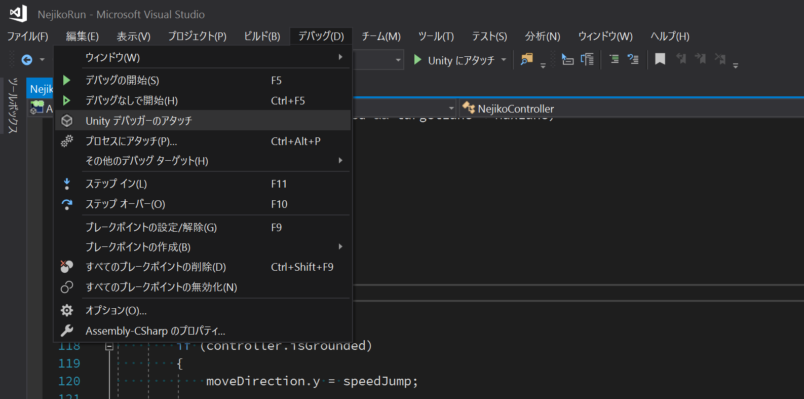Click the step over arrow icon
Screen dimensions: 804x399
(67, 204)
